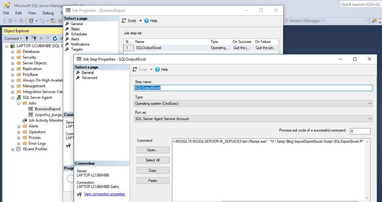Click the Connect Object Explorer plug icon
382x202 pixels.
coord(27,38)
